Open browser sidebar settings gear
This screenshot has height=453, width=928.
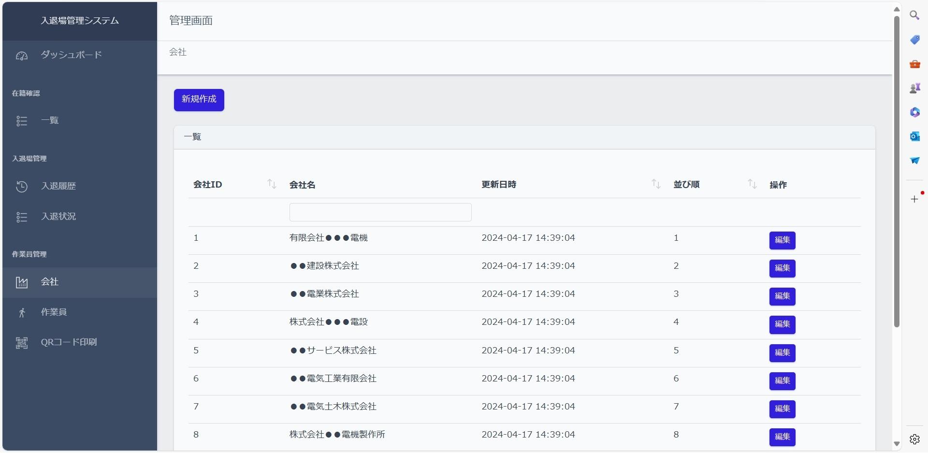(x=914, y=439)
